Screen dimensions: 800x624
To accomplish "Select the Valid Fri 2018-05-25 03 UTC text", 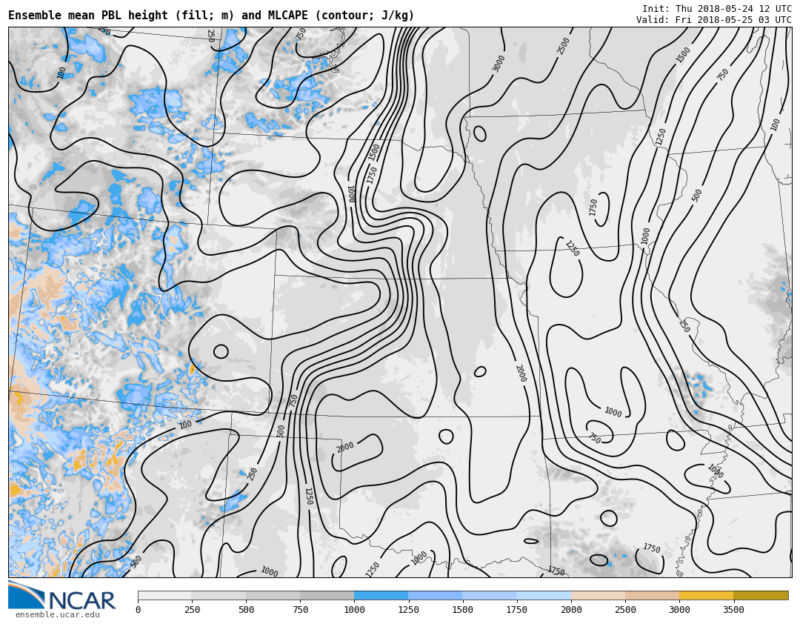I will (x=713, y=20).
